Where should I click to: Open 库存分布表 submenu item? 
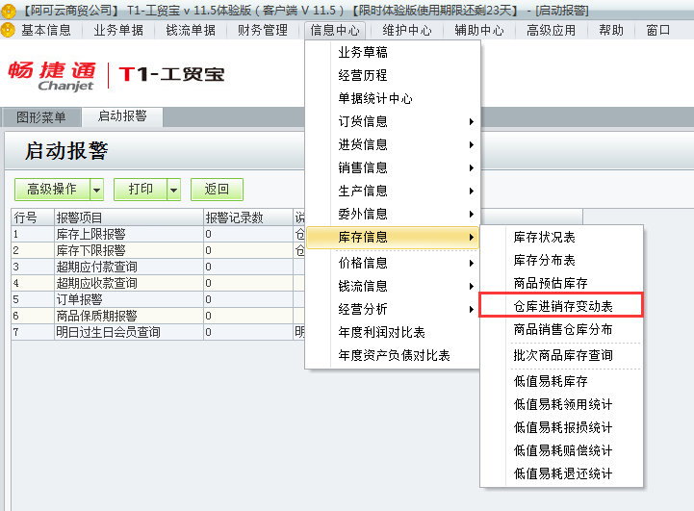(x=561, y=260)
